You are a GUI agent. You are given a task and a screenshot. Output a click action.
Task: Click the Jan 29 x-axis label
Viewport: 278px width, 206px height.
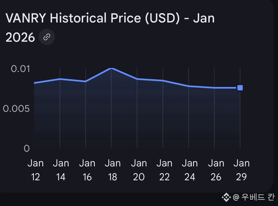(x=241, y=170)
